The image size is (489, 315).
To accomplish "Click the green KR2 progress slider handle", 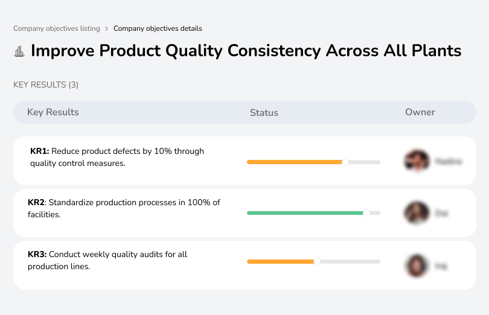I will pyautogui.click(x=366, y=213).
